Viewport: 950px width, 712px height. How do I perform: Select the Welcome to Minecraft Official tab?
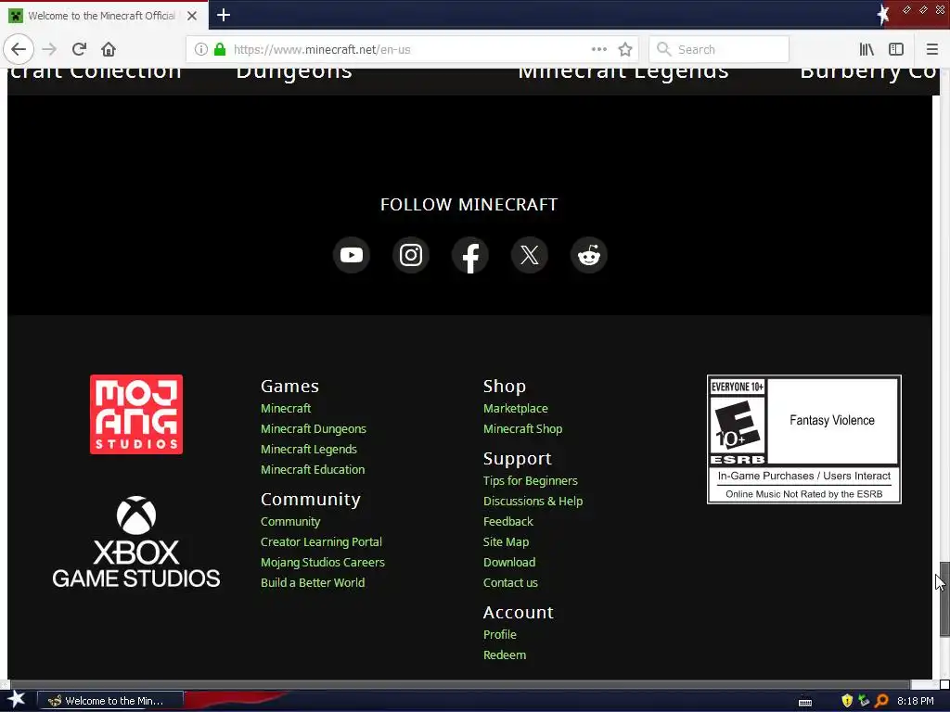[x=102, y=16]
